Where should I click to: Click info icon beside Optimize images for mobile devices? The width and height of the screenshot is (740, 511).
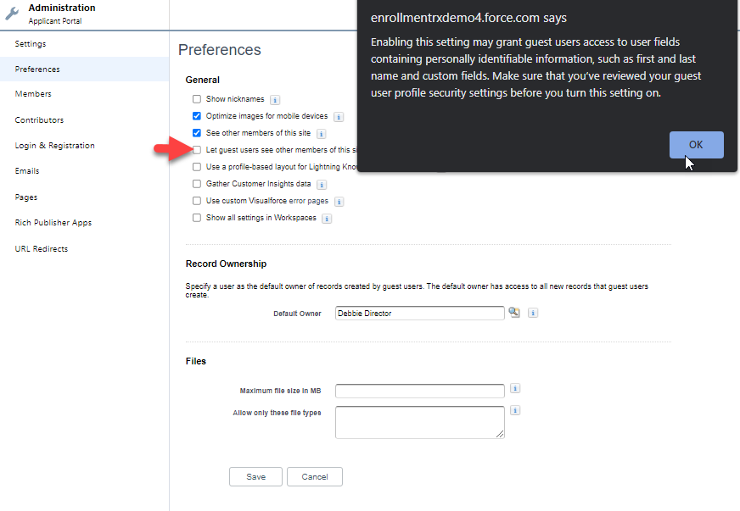(x=339, y=117)
